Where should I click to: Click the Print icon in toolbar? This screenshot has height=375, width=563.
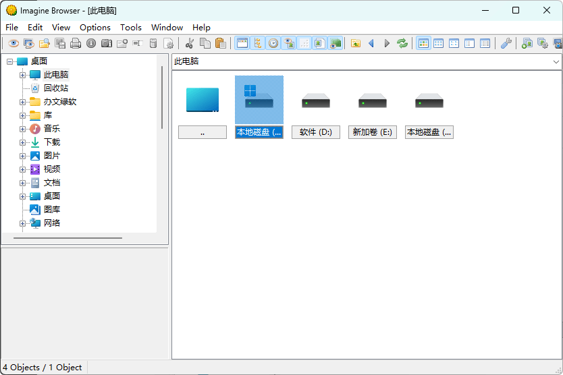[x=76, y=43]
